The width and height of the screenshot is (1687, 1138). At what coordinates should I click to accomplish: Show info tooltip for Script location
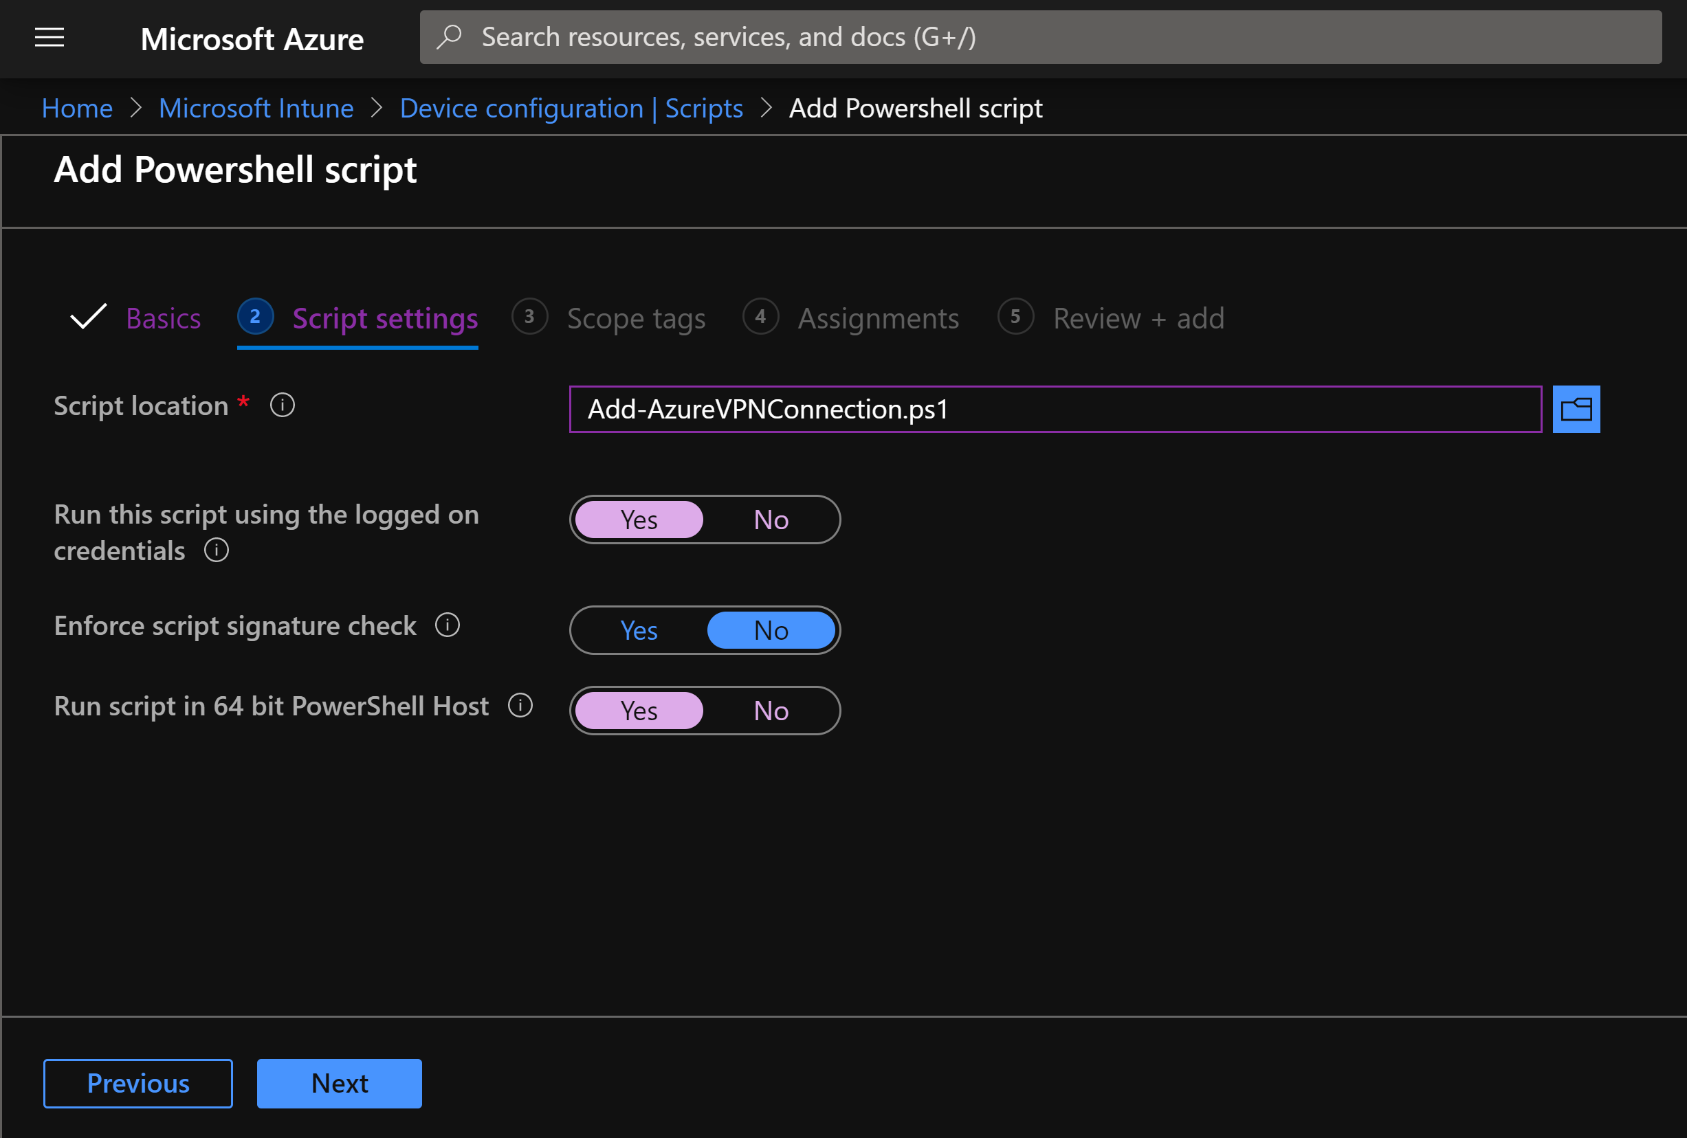(283, 405)
